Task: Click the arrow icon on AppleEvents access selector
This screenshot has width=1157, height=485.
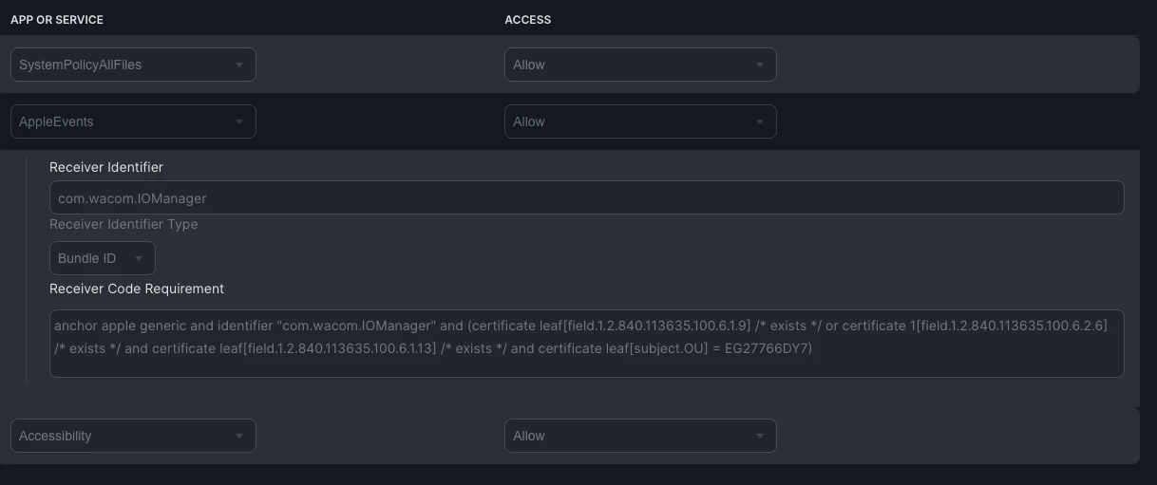Action: click(x=759, y=121)
